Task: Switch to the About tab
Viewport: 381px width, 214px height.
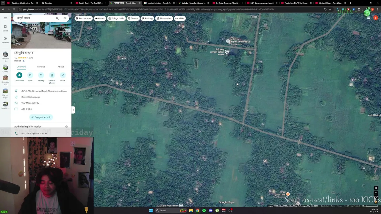Action: tap(60, 67)
